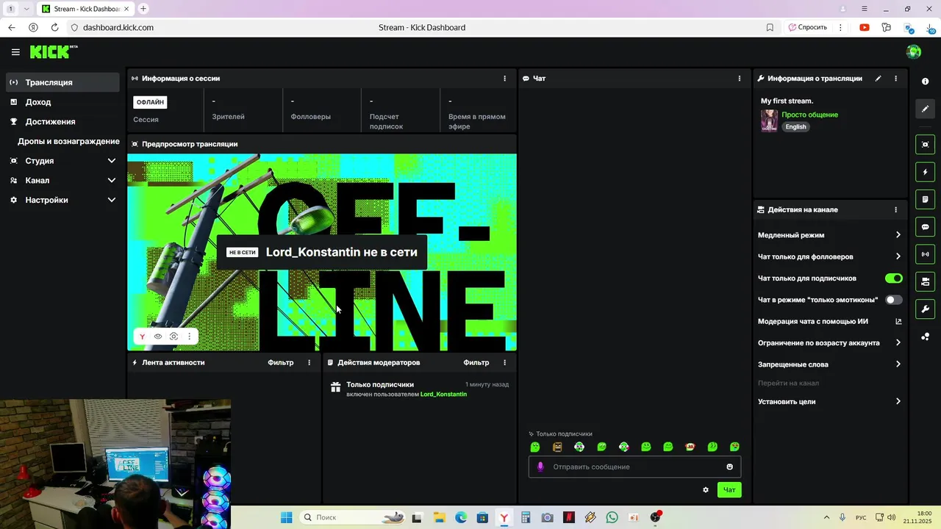Click the Lord_Konstantin username link

coord(443,395)
